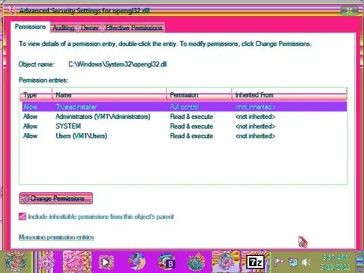Viewport: 364px width, 273px height.
Task: Sort by the Name column header
Action: (109, 95)
